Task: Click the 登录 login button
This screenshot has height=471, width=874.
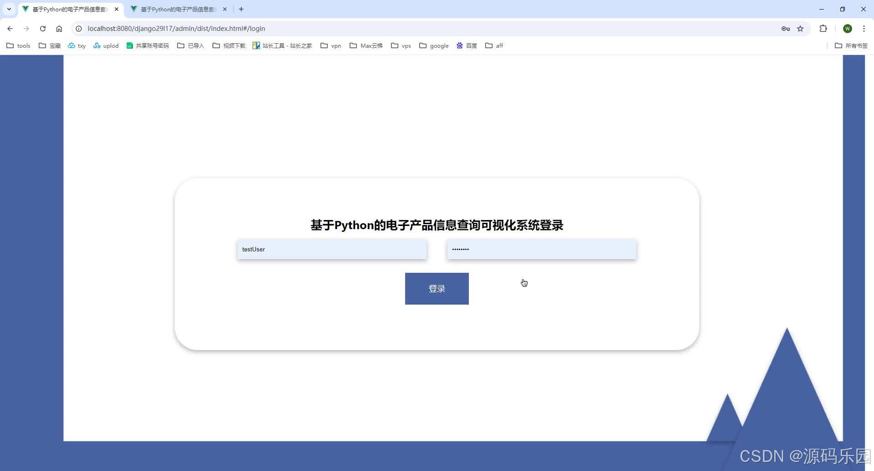Action: click(x=436, y=288)
